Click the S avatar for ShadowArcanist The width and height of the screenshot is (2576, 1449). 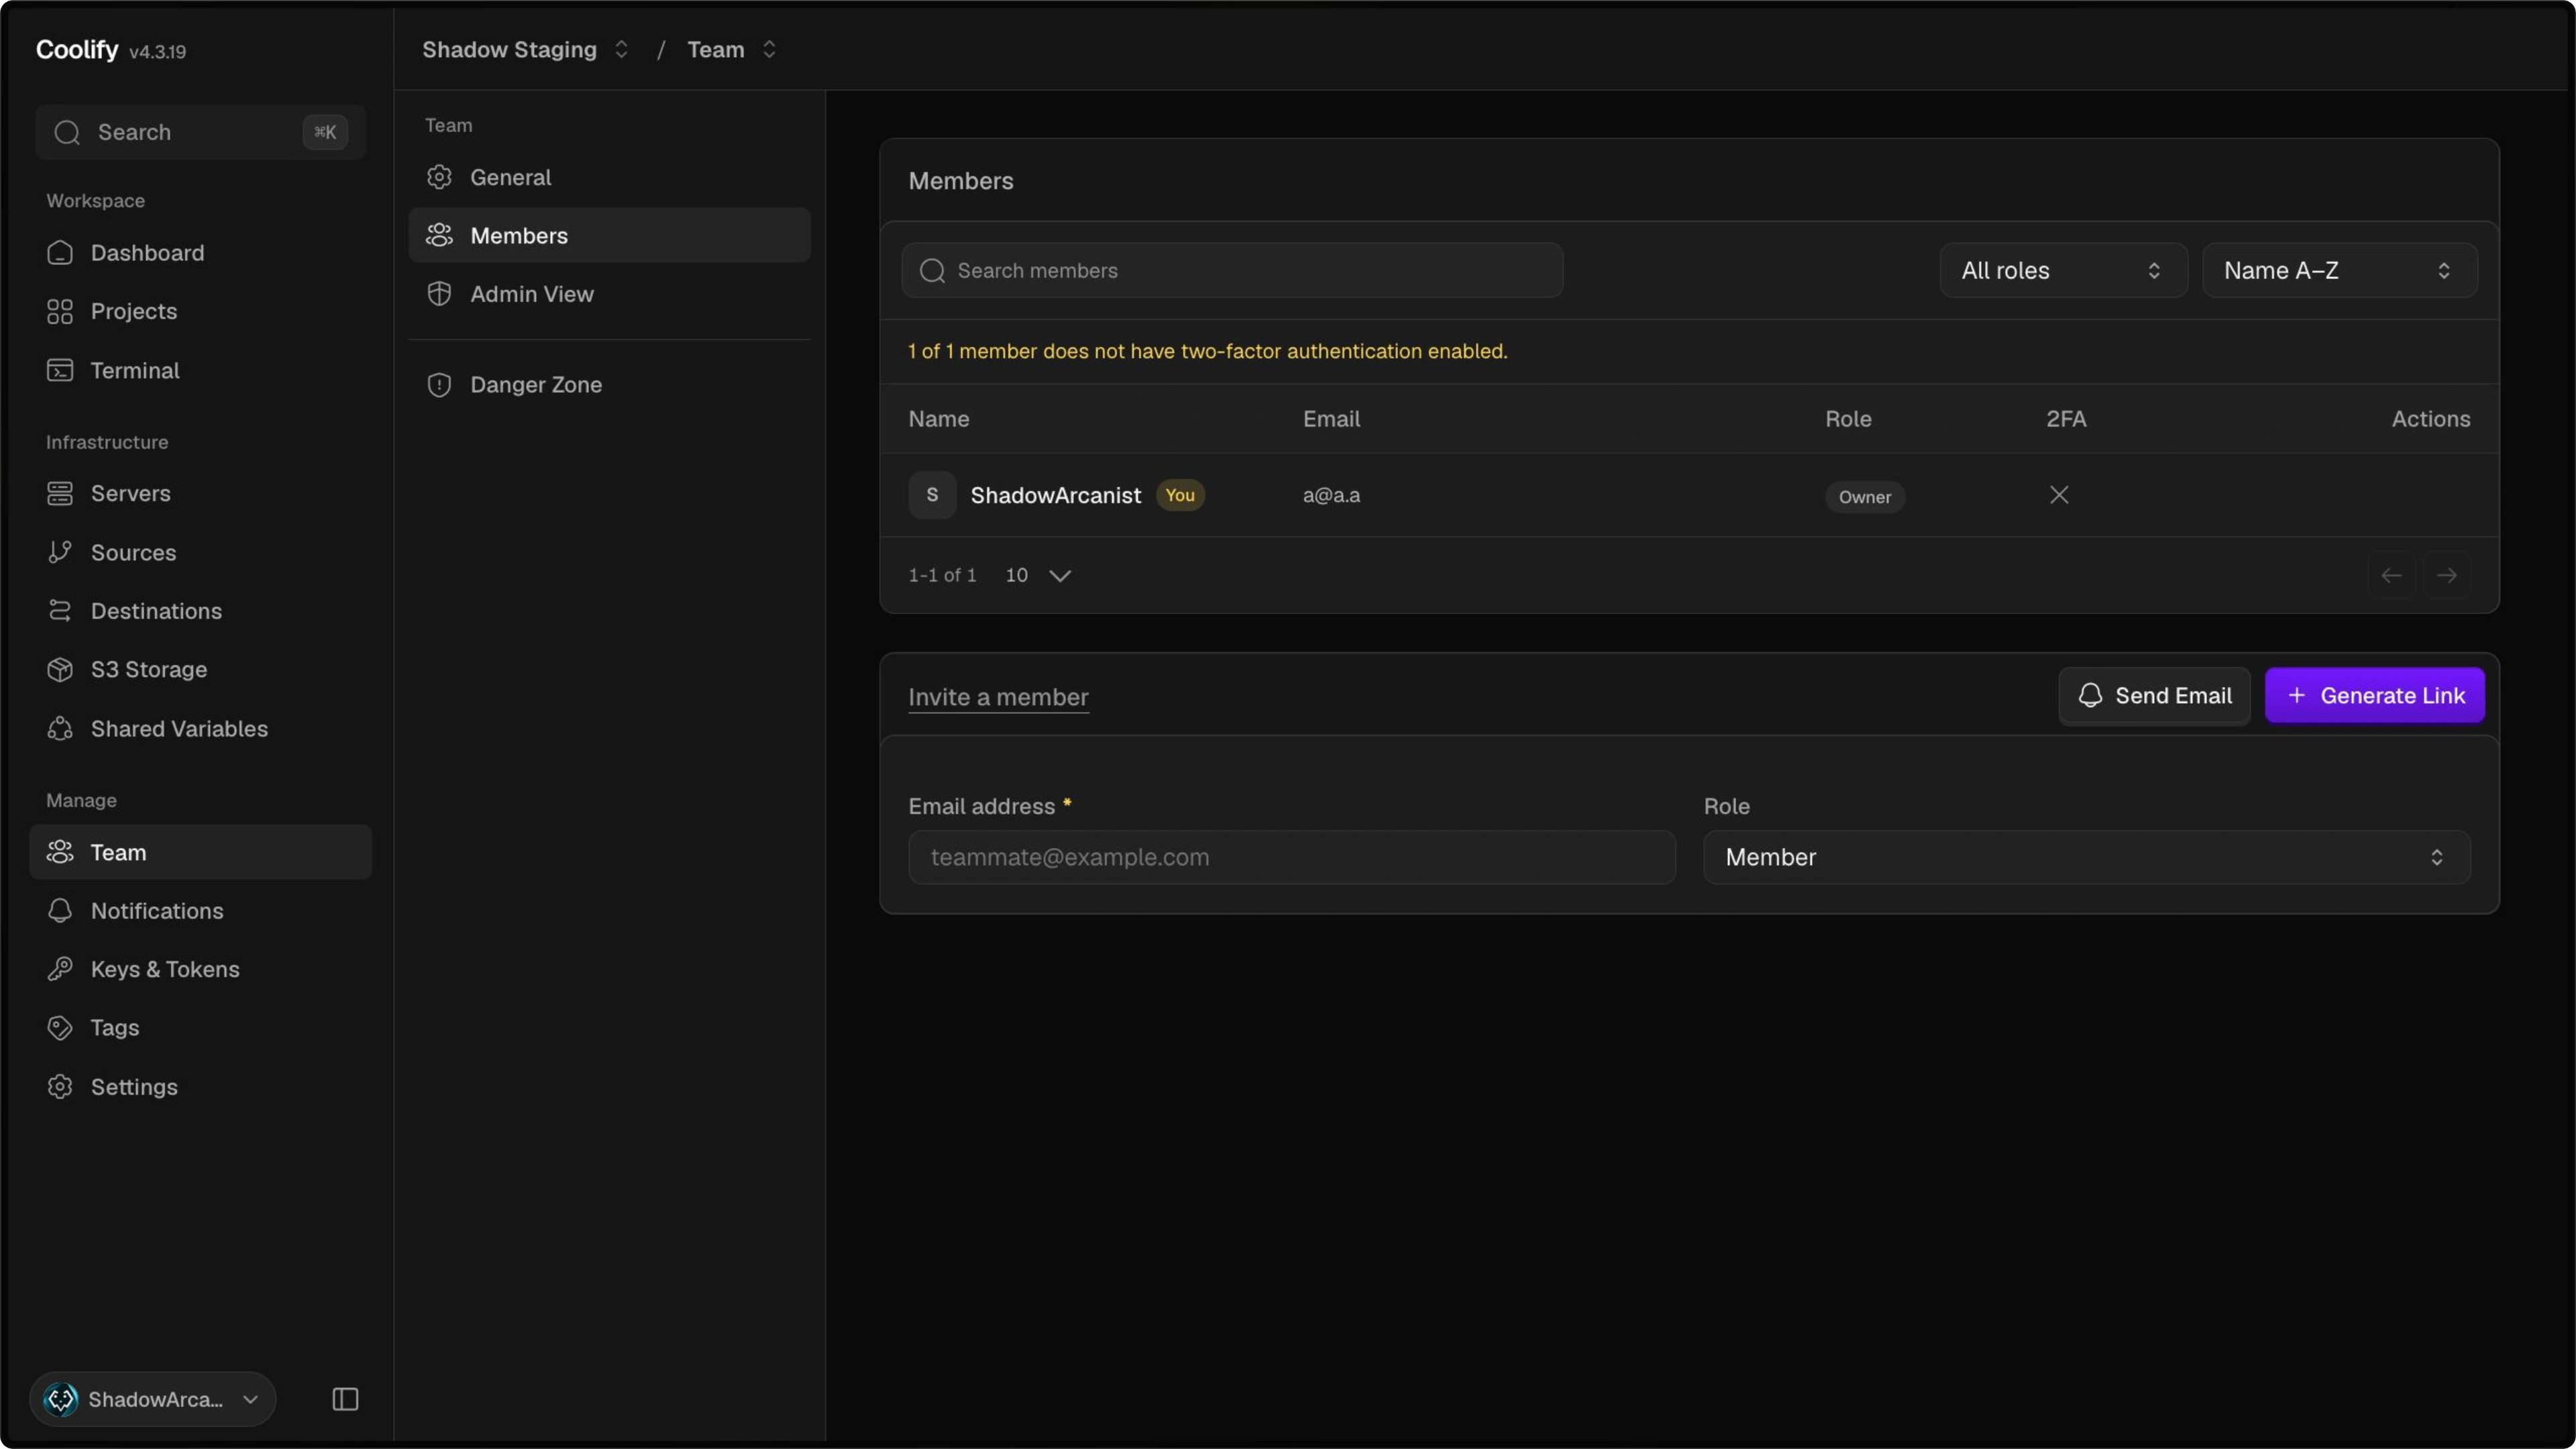(x=932, y=495)
